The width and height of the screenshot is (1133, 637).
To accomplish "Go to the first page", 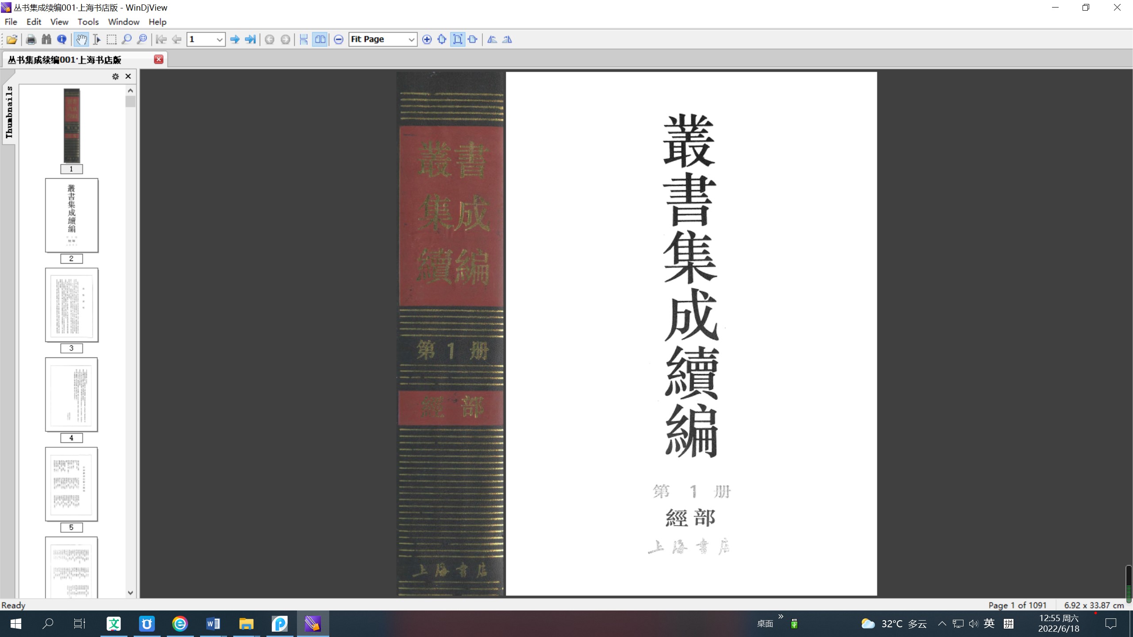I will [x=161, y=39].
